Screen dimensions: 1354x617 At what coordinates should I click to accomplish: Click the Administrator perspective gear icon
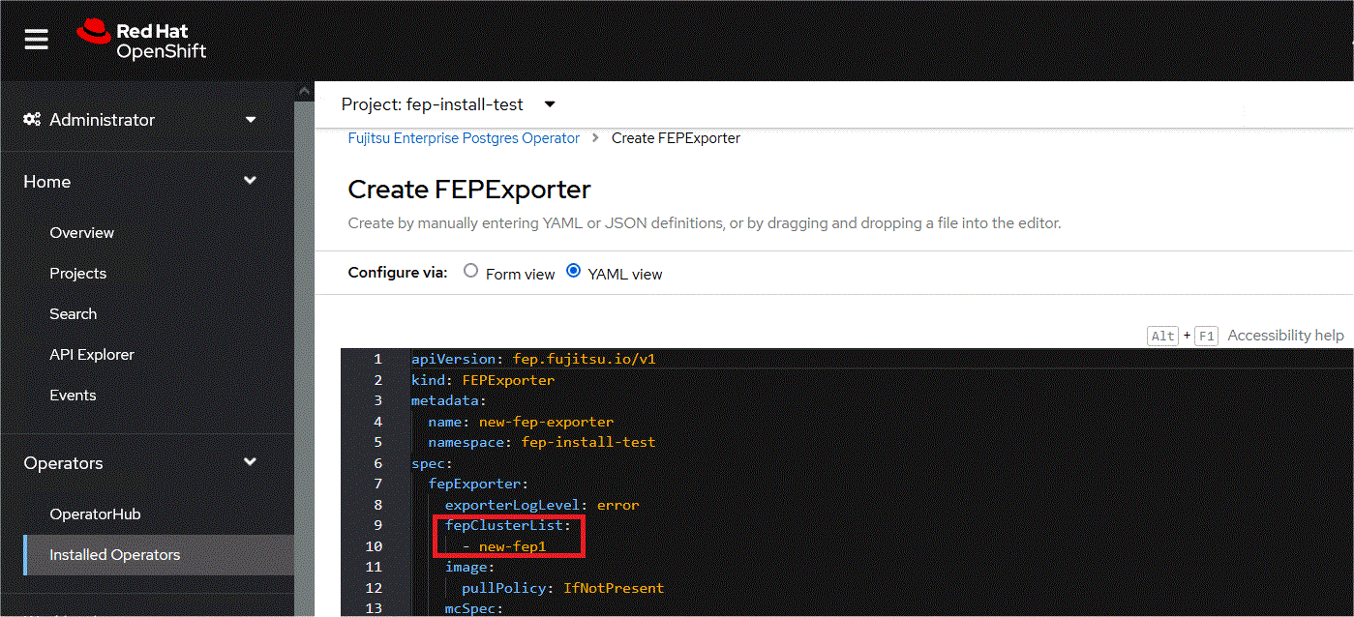[32, 120]
